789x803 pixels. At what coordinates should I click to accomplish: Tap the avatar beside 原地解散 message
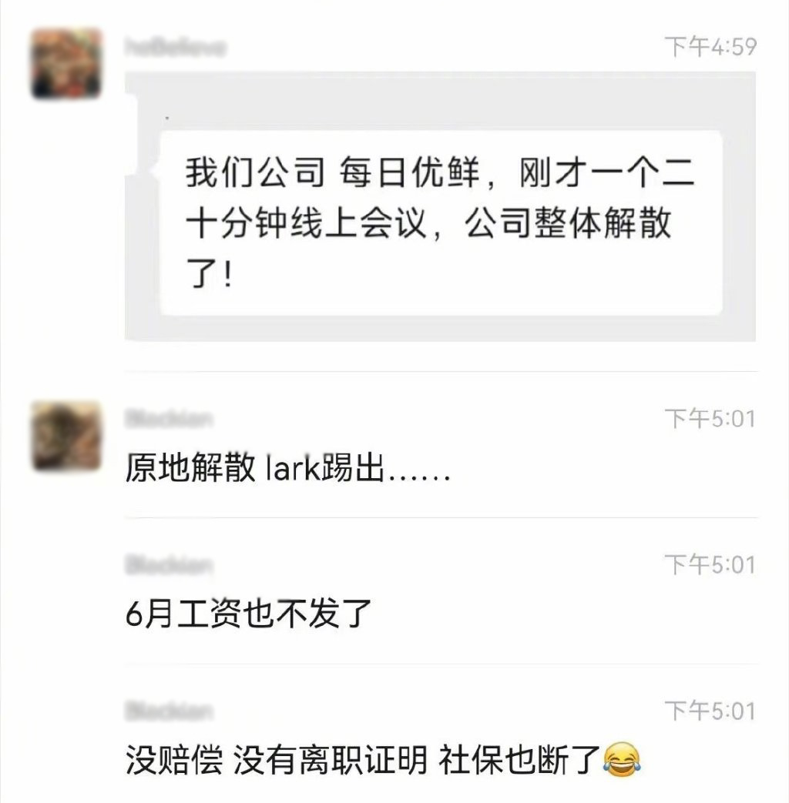66,437
